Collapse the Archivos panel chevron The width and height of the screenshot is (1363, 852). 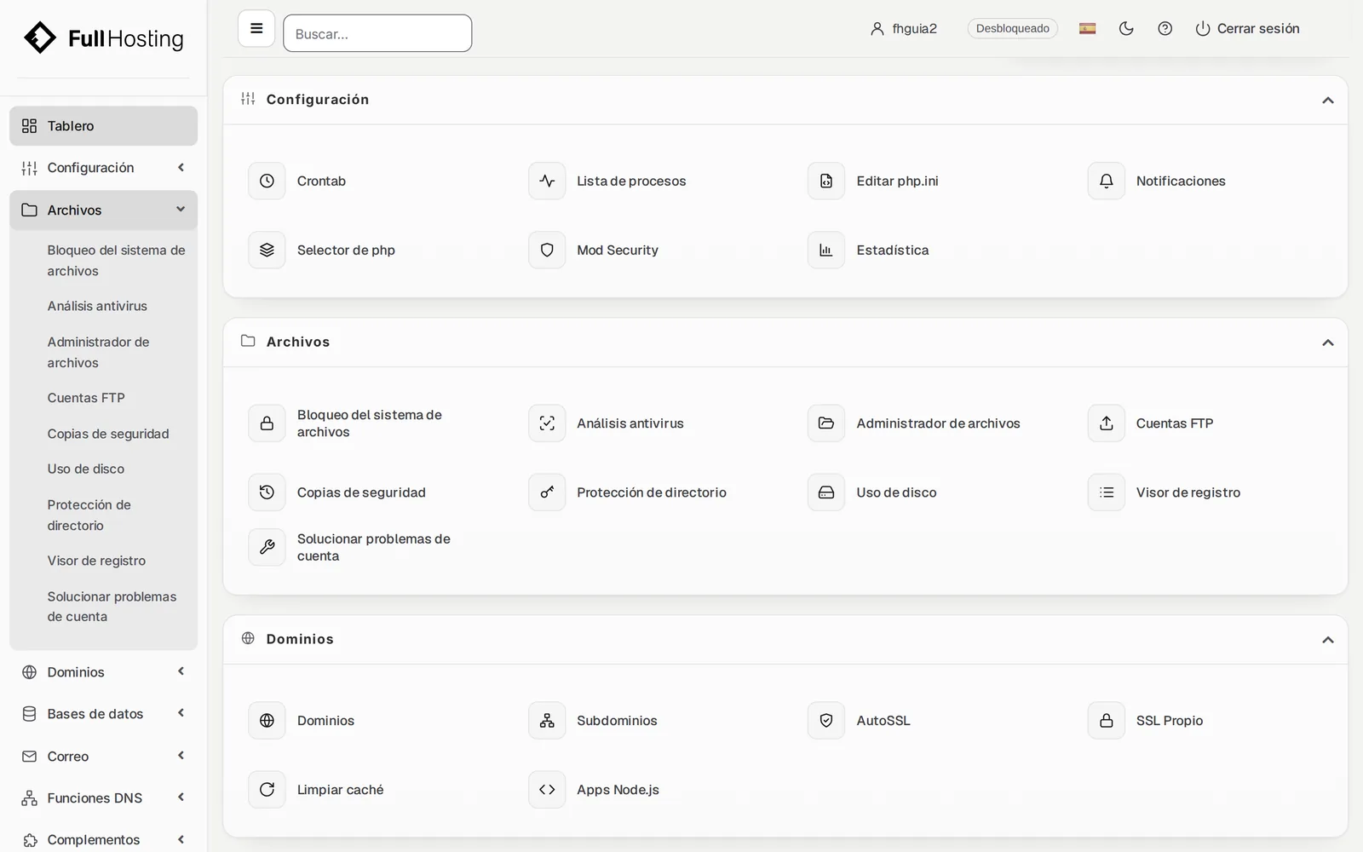(x=1327, y=343)
